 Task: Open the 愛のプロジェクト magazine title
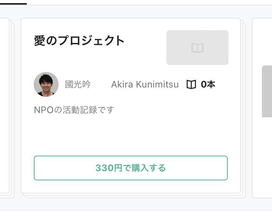click(79, 41)
